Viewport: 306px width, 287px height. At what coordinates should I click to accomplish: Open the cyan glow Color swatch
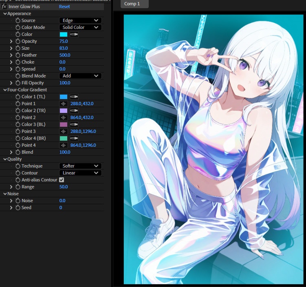click(64, 34)
